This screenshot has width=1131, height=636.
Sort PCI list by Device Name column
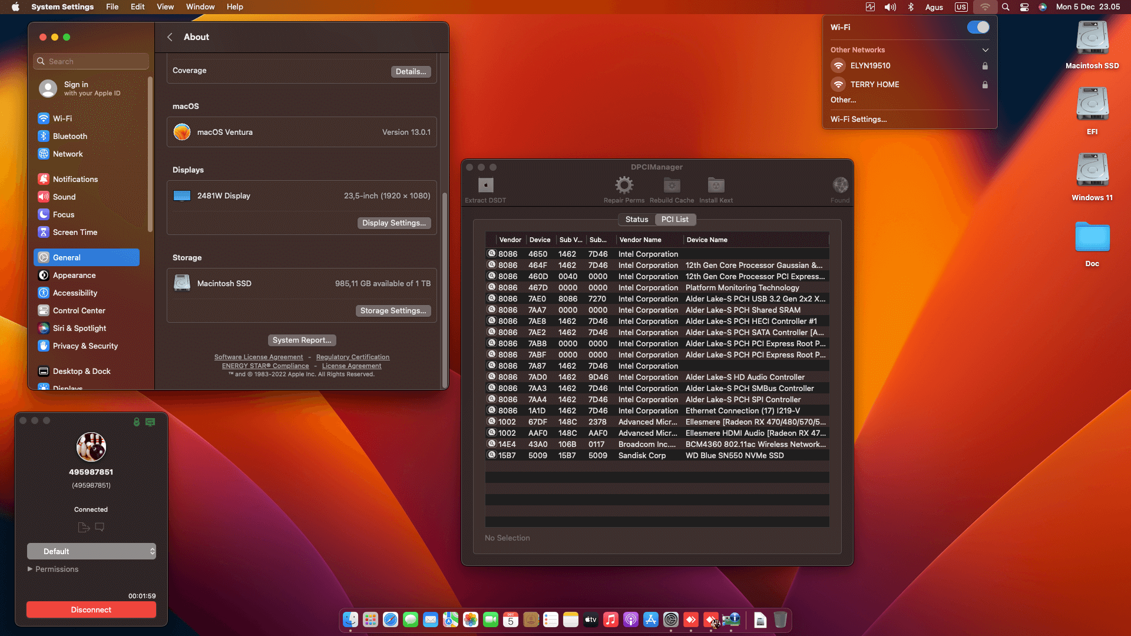[x=756, y=240]
